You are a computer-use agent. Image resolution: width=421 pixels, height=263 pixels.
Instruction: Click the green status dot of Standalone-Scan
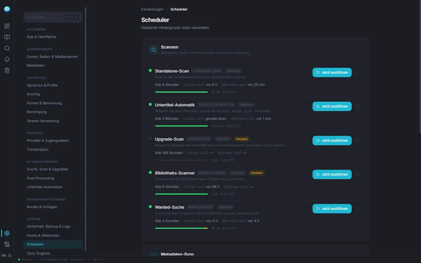point(150,70)
